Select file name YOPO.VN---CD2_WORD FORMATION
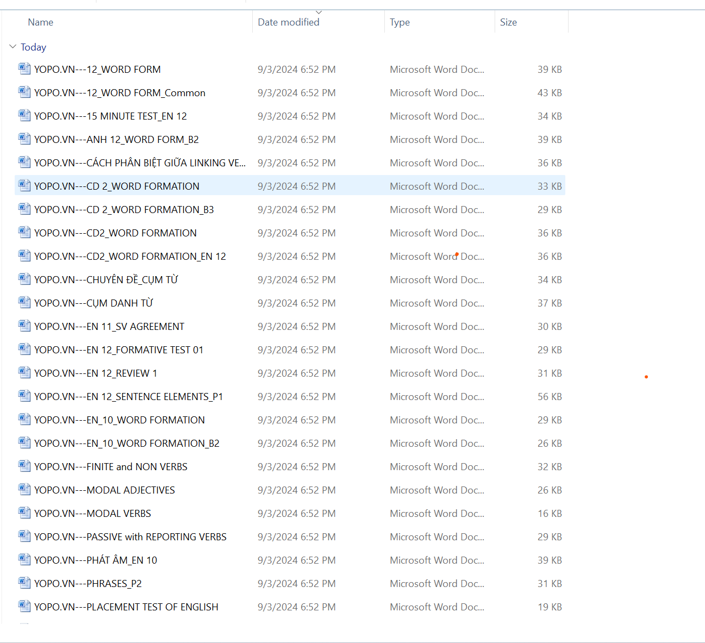 click(x=115, y=233)
